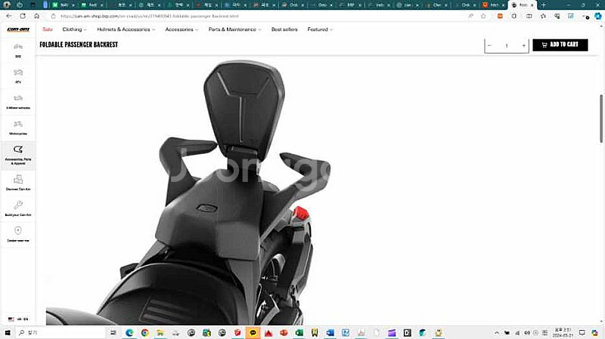Increase quantity with the plus button
605x339 pixels.
click(x=523, y=45)
